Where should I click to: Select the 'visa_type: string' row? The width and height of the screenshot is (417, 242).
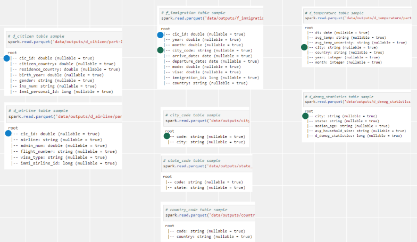coord(60,157)
